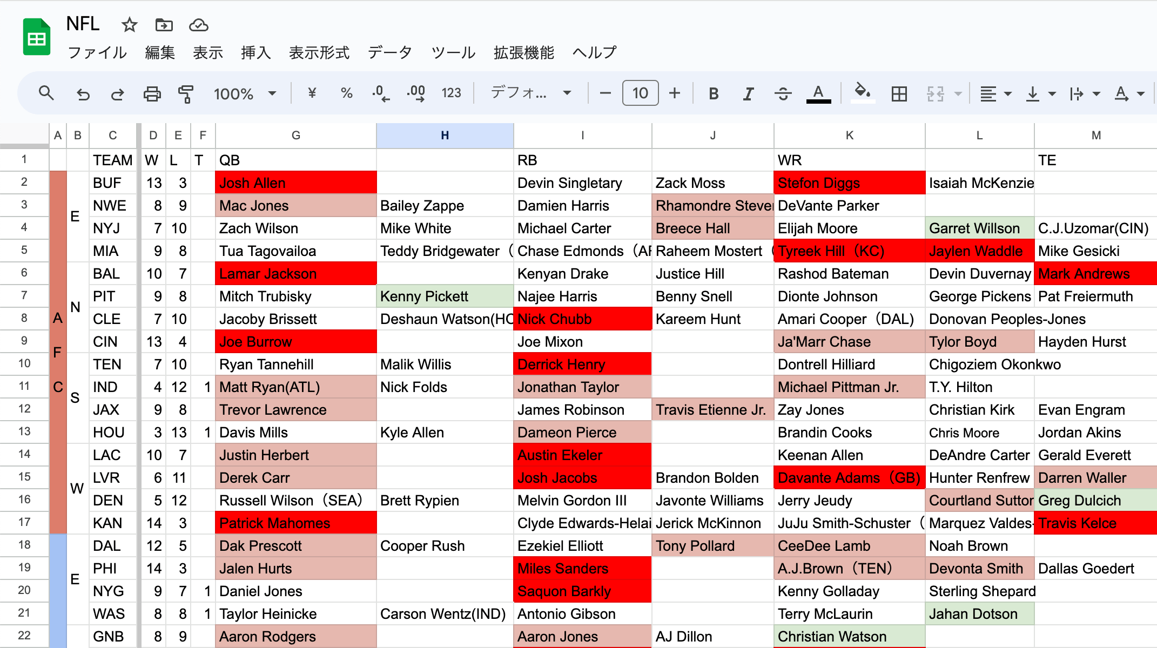Click the font size field showing 10

tap(640, 93)
